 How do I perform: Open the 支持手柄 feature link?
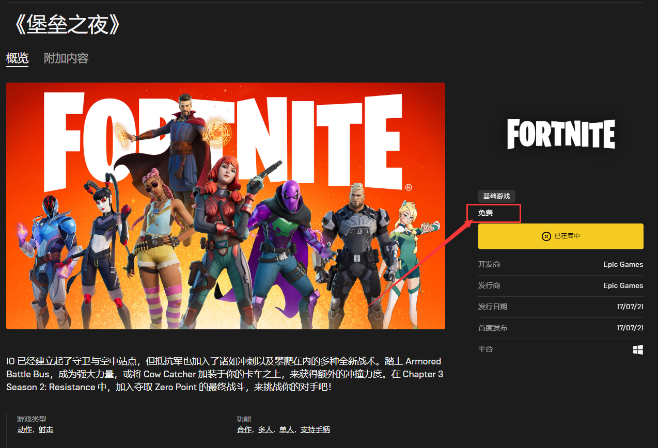point(315,429)
